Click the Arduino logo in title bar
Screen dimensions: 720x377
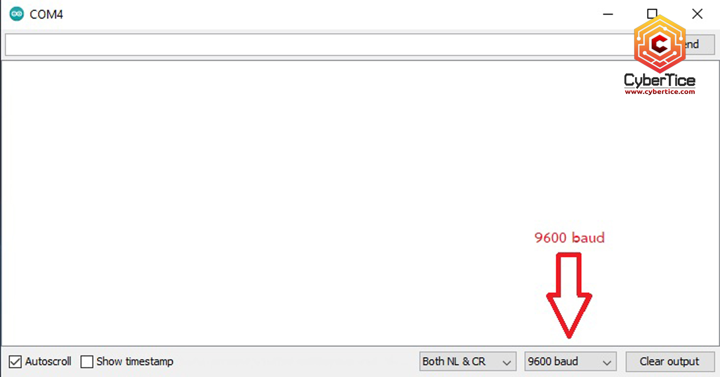(x=16, y=14)
